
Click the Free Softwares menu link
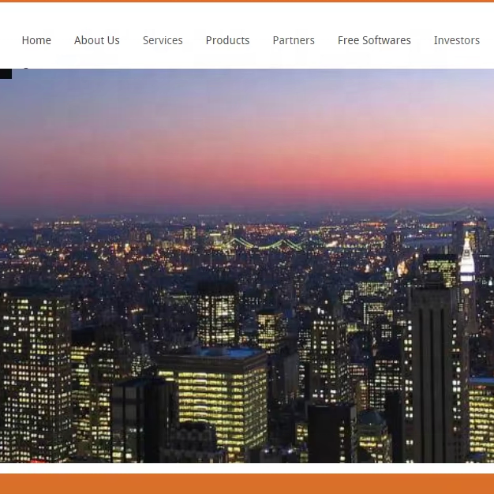click(x=374, y=40)
